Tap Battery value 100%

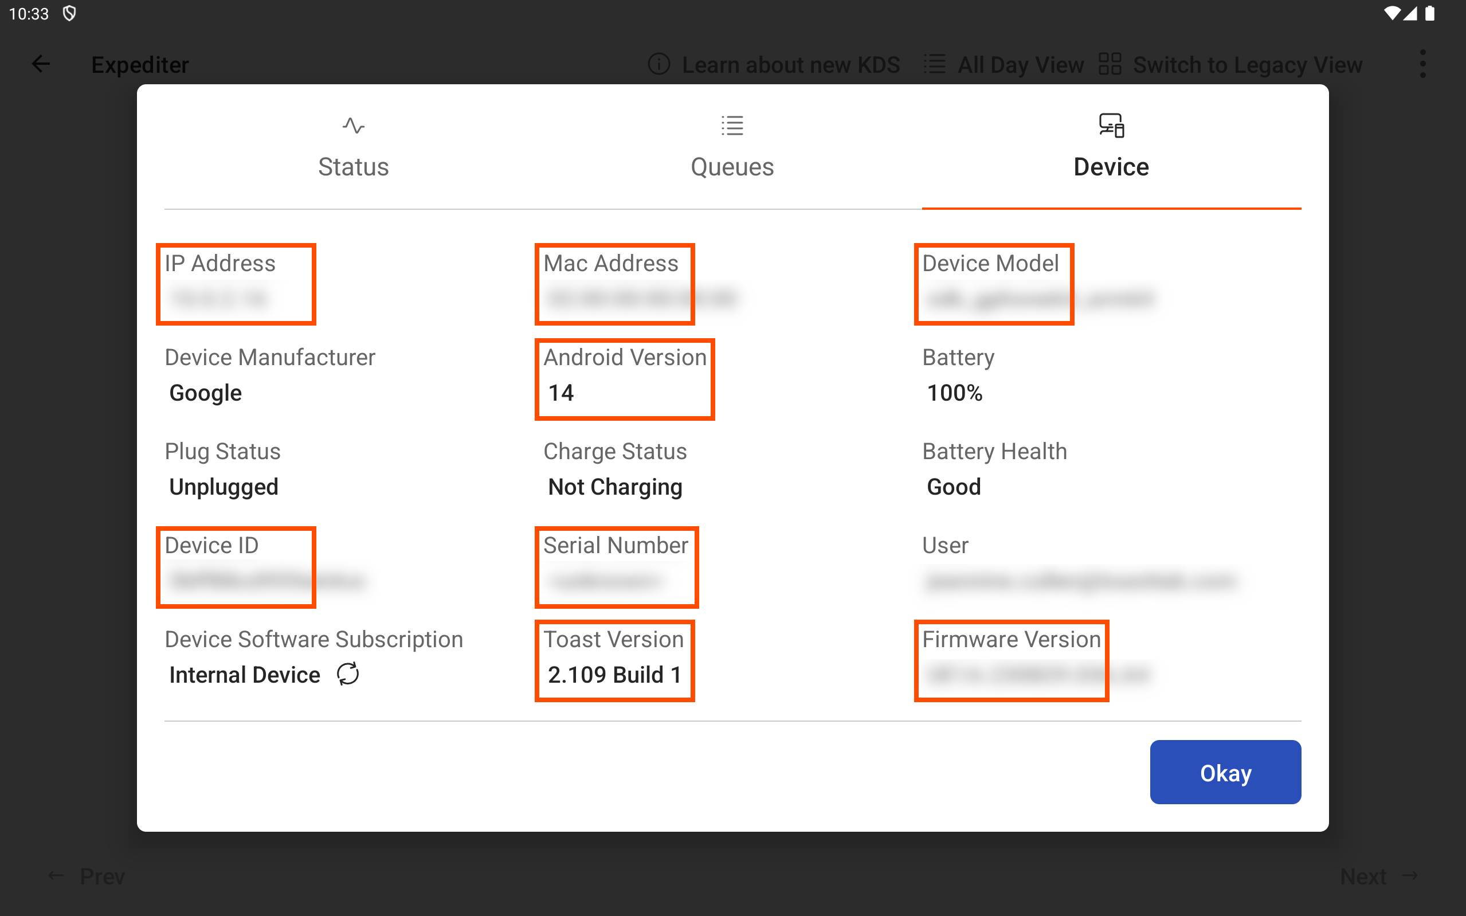pos(954,393)
